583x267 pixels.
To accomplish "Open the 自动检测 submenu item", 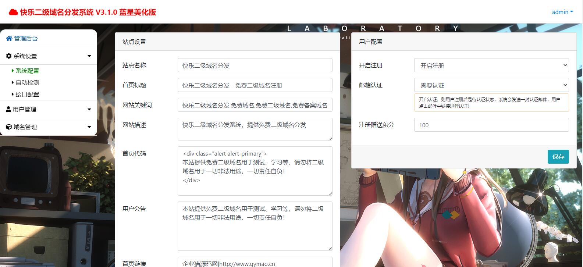I will 27,82.
